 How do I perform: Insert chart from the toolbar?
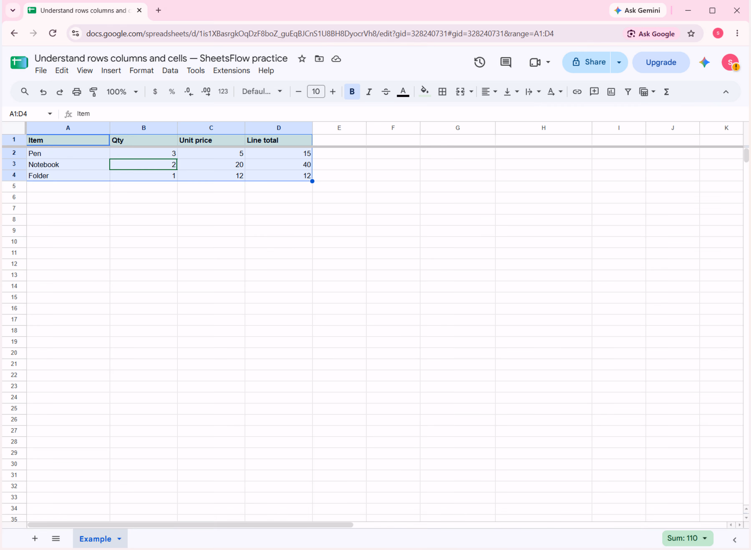611,92
